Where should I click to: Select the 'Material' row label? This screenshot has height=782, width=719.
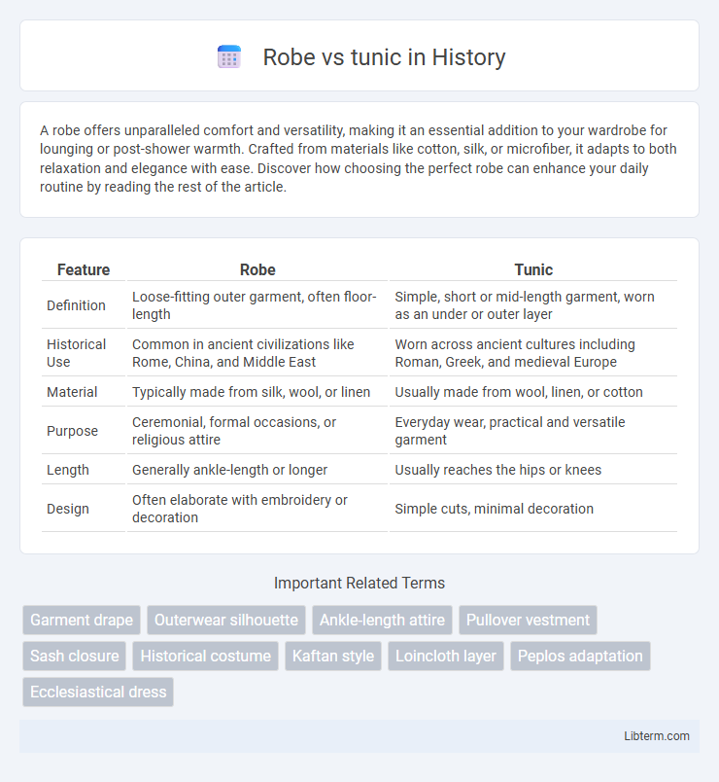pyautogui.click(x=72, y=392)
